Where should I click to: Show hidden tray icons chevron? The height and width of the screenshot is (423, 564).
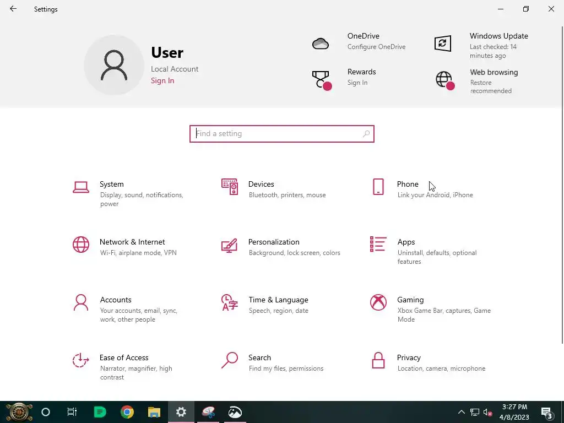pyautogui.click(x=462, y=412)
